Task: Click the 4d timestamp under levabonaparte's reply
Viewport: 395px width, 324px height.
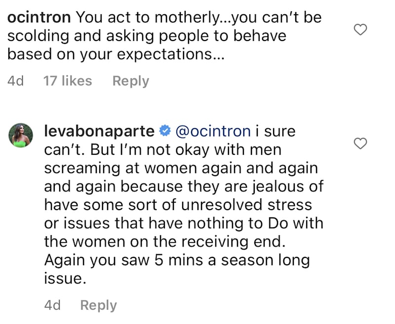Action: 52,305
